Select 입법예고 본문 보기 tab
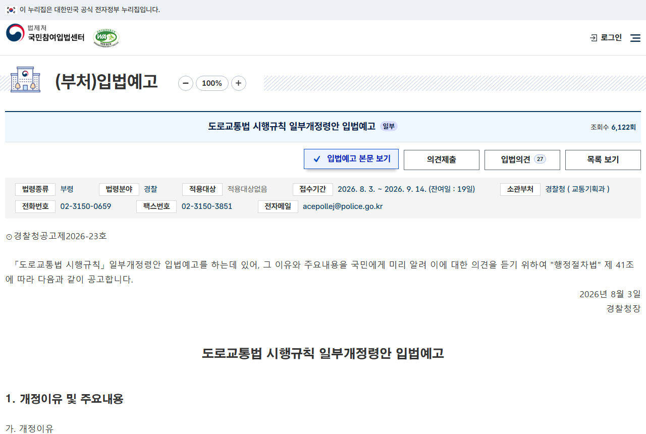646x434 pixels. [351, 159]
